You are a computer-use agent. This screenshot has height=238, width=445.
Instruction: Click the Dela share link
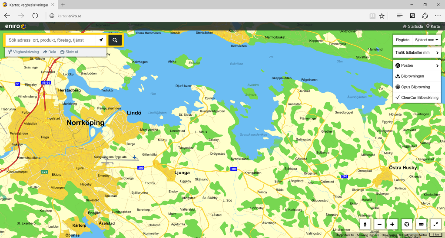coord(50,52)
